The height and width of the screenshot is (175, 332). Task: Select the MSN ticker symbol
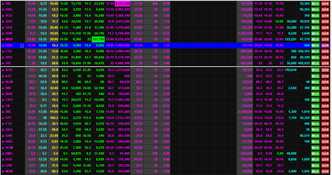9,171
